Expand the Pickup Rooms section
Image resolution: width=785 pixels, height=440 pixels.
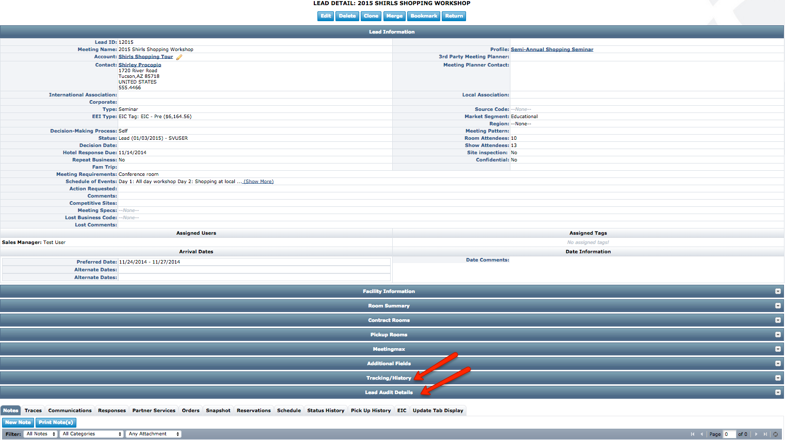(778, 335)
